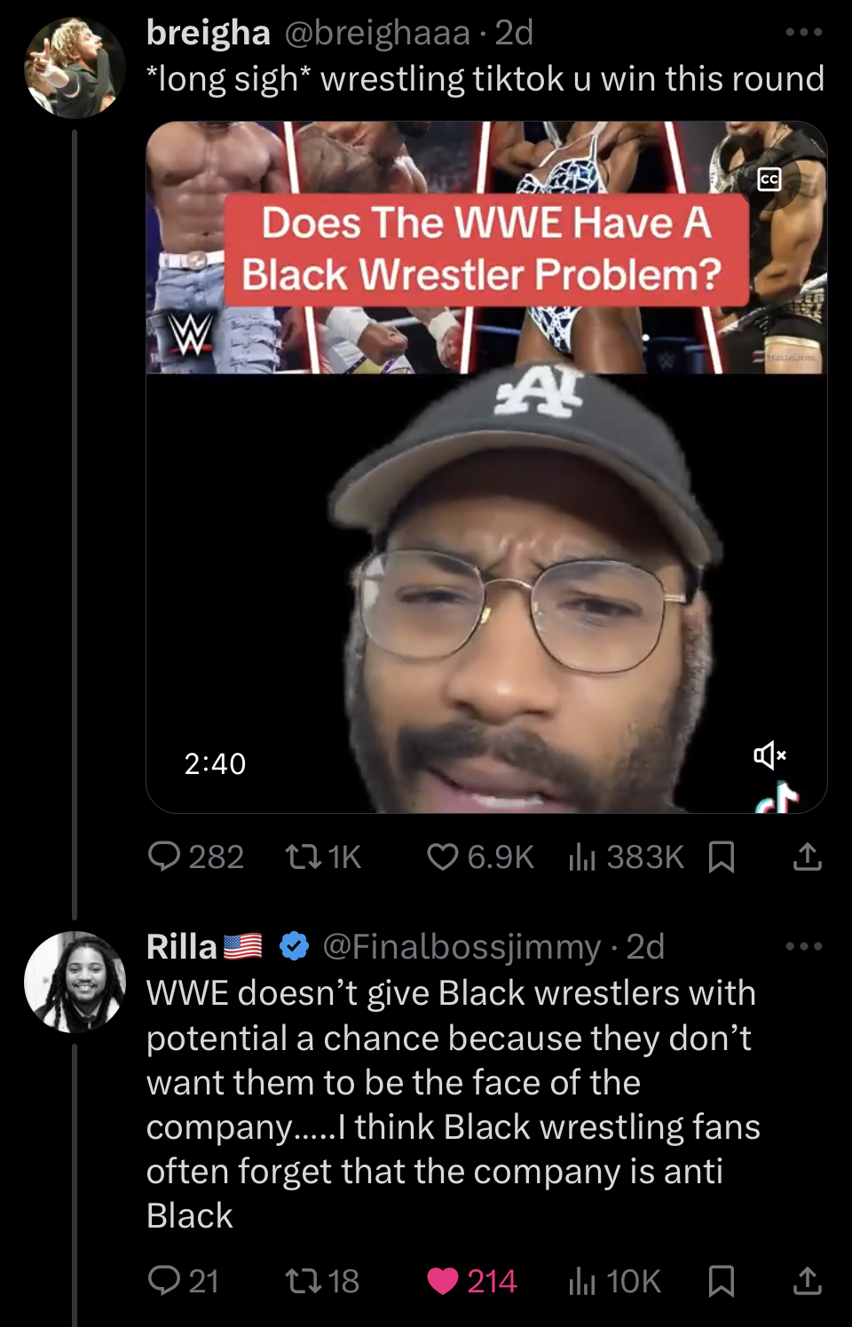Share breigha's tweet

(x=807, y=857)
